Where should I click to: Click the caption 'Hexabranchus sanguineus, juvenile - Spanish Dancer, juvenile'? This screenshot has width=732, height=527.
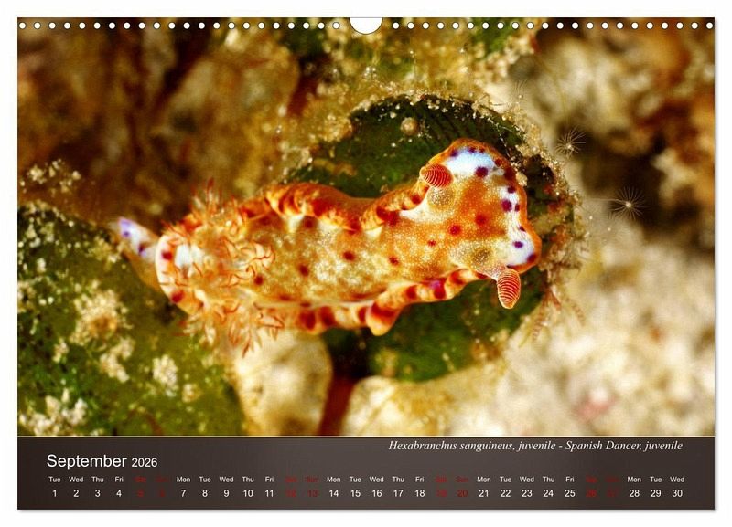coord(535,446)
